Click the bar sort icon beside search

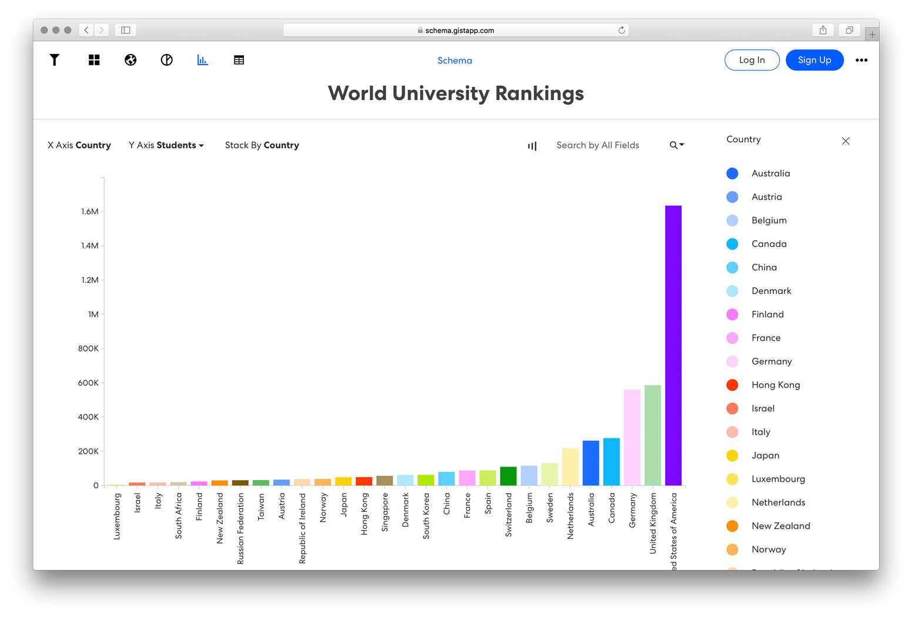tap(532, 146)
